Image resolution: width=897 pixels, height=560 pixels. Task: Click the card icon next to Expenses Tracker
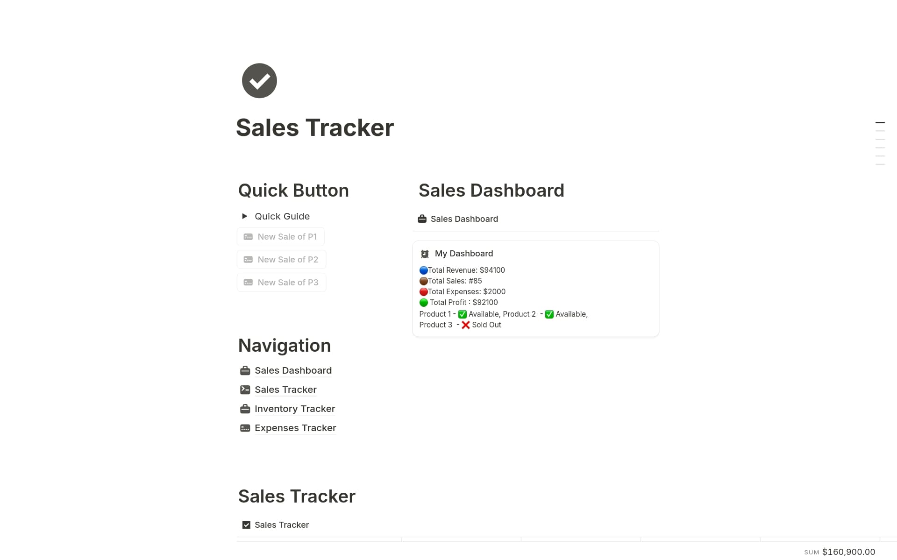click(245, 428)
